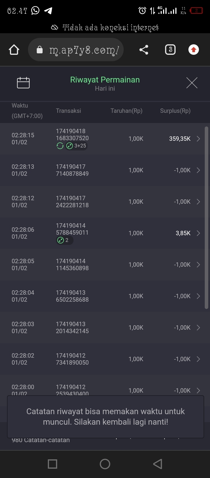Tap the free spin refresh icon in first row
This screenshot has height=478, width=210.
pyautogui.click(x=60, y=146)
